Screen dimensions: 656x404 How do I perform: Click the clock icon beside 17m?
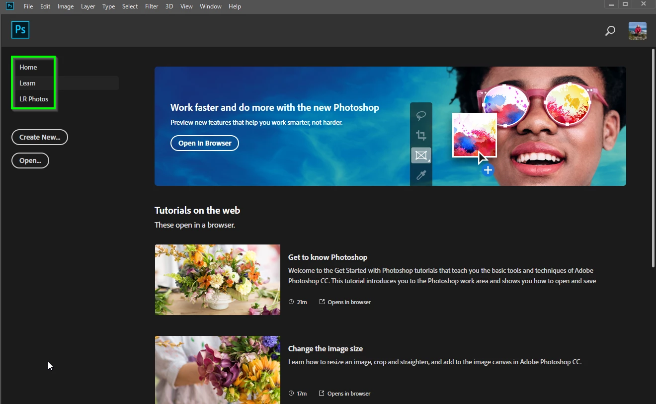[x=291, y=394]
